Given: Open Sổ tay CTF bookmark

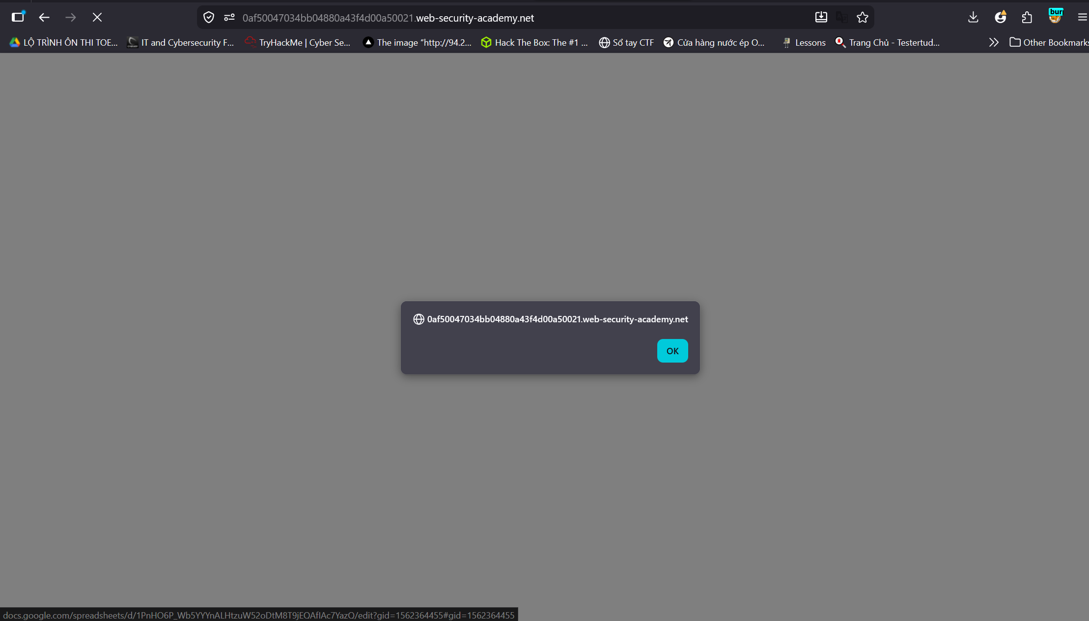Looking at the screenshot, I should click(627, 43).
